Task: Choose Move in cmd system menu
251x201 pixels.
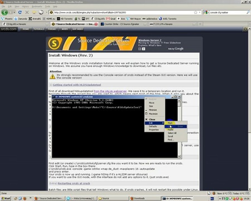Action: pos(154,103)
